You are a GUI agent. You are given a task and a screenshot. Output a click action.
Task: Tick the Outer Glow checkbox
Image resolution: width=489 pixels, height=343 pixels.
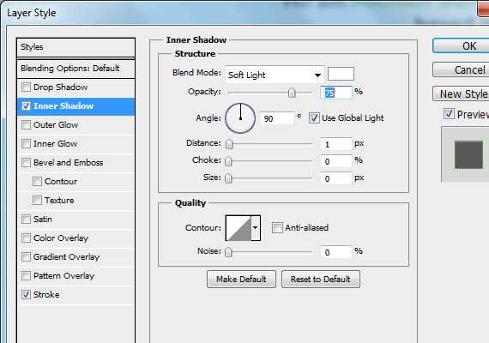26,124
